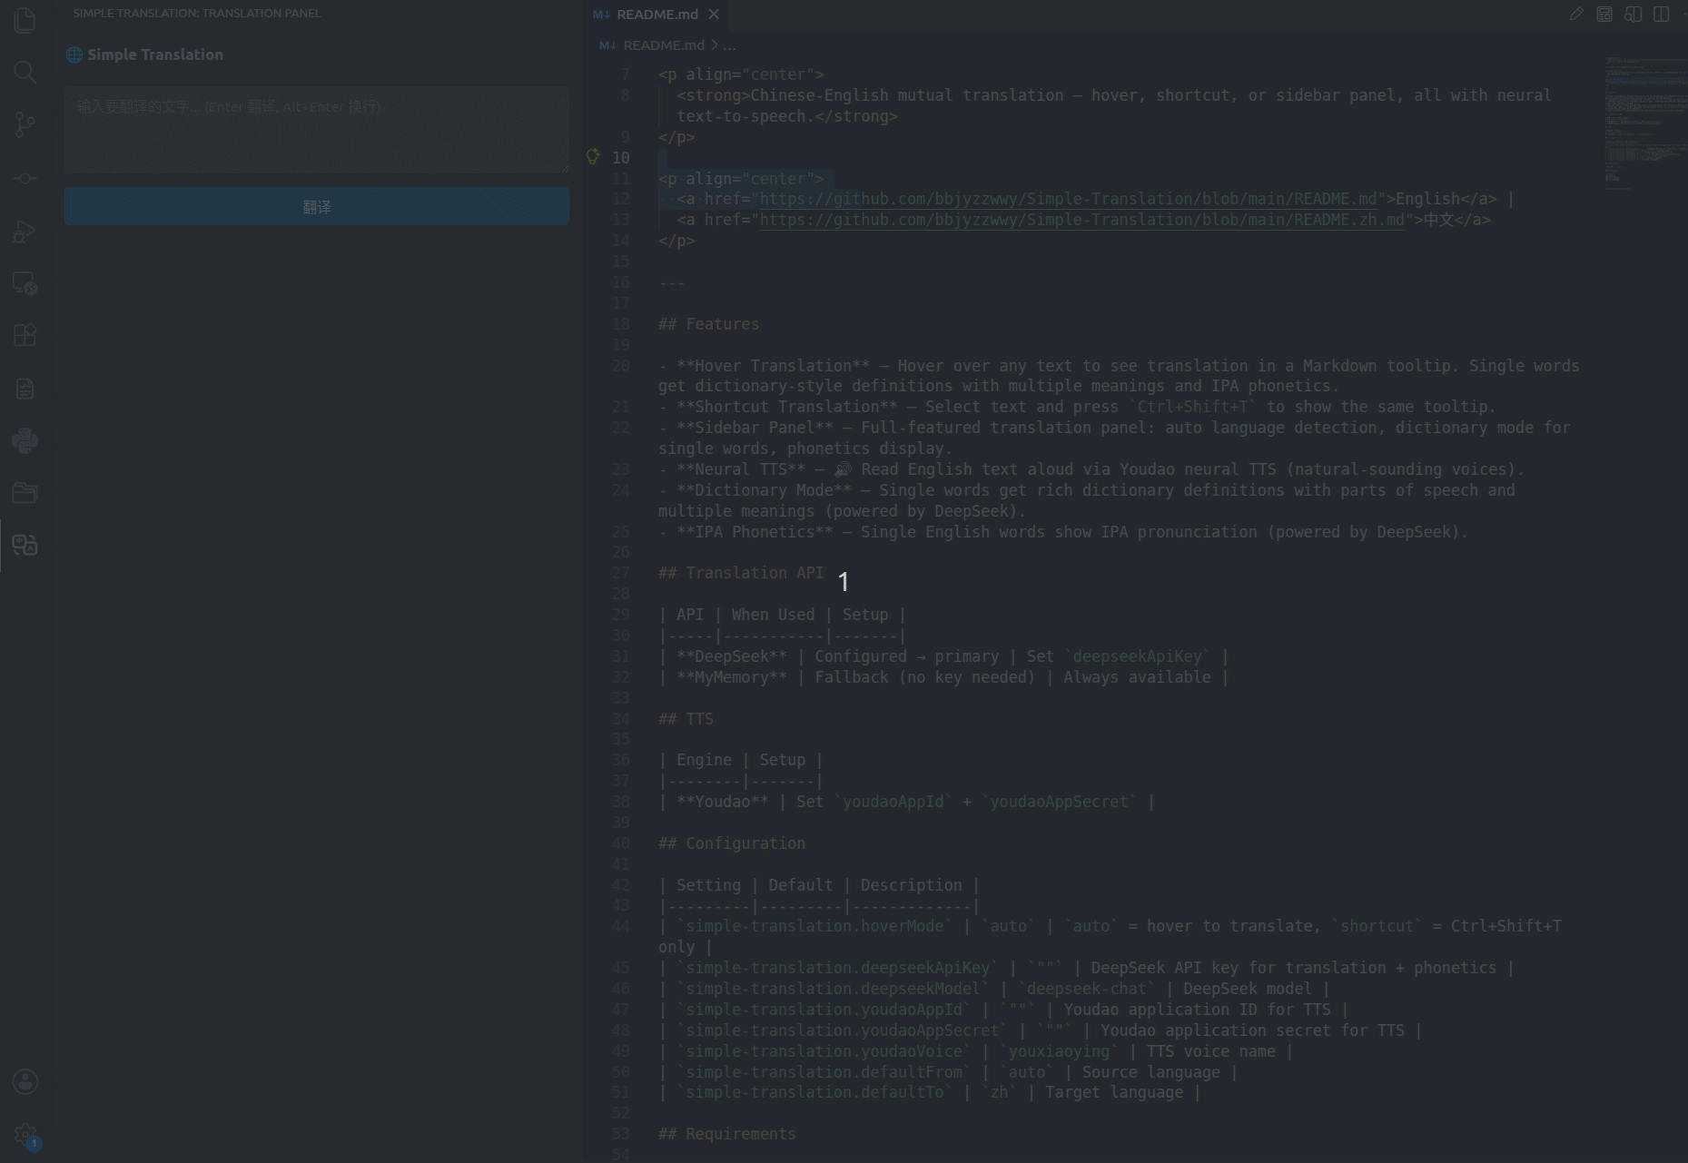Click the **Sidebar Panel** feature line

point(1114,438)
